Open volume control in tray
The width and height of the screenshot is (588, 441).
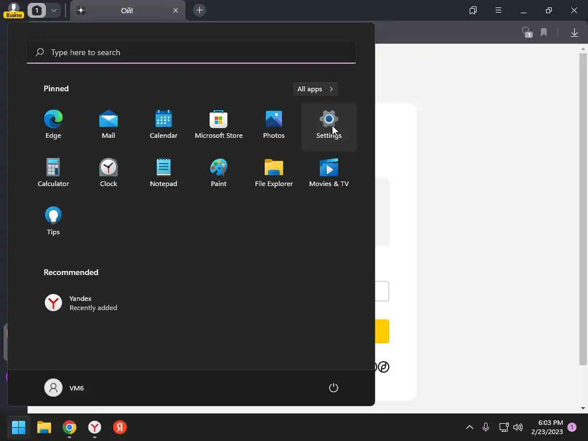pos(518,427)
